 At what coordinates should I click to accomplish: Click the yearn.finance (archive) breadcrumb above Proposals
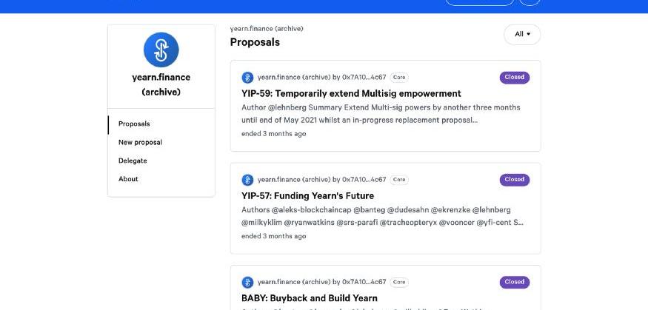(267, 29)
